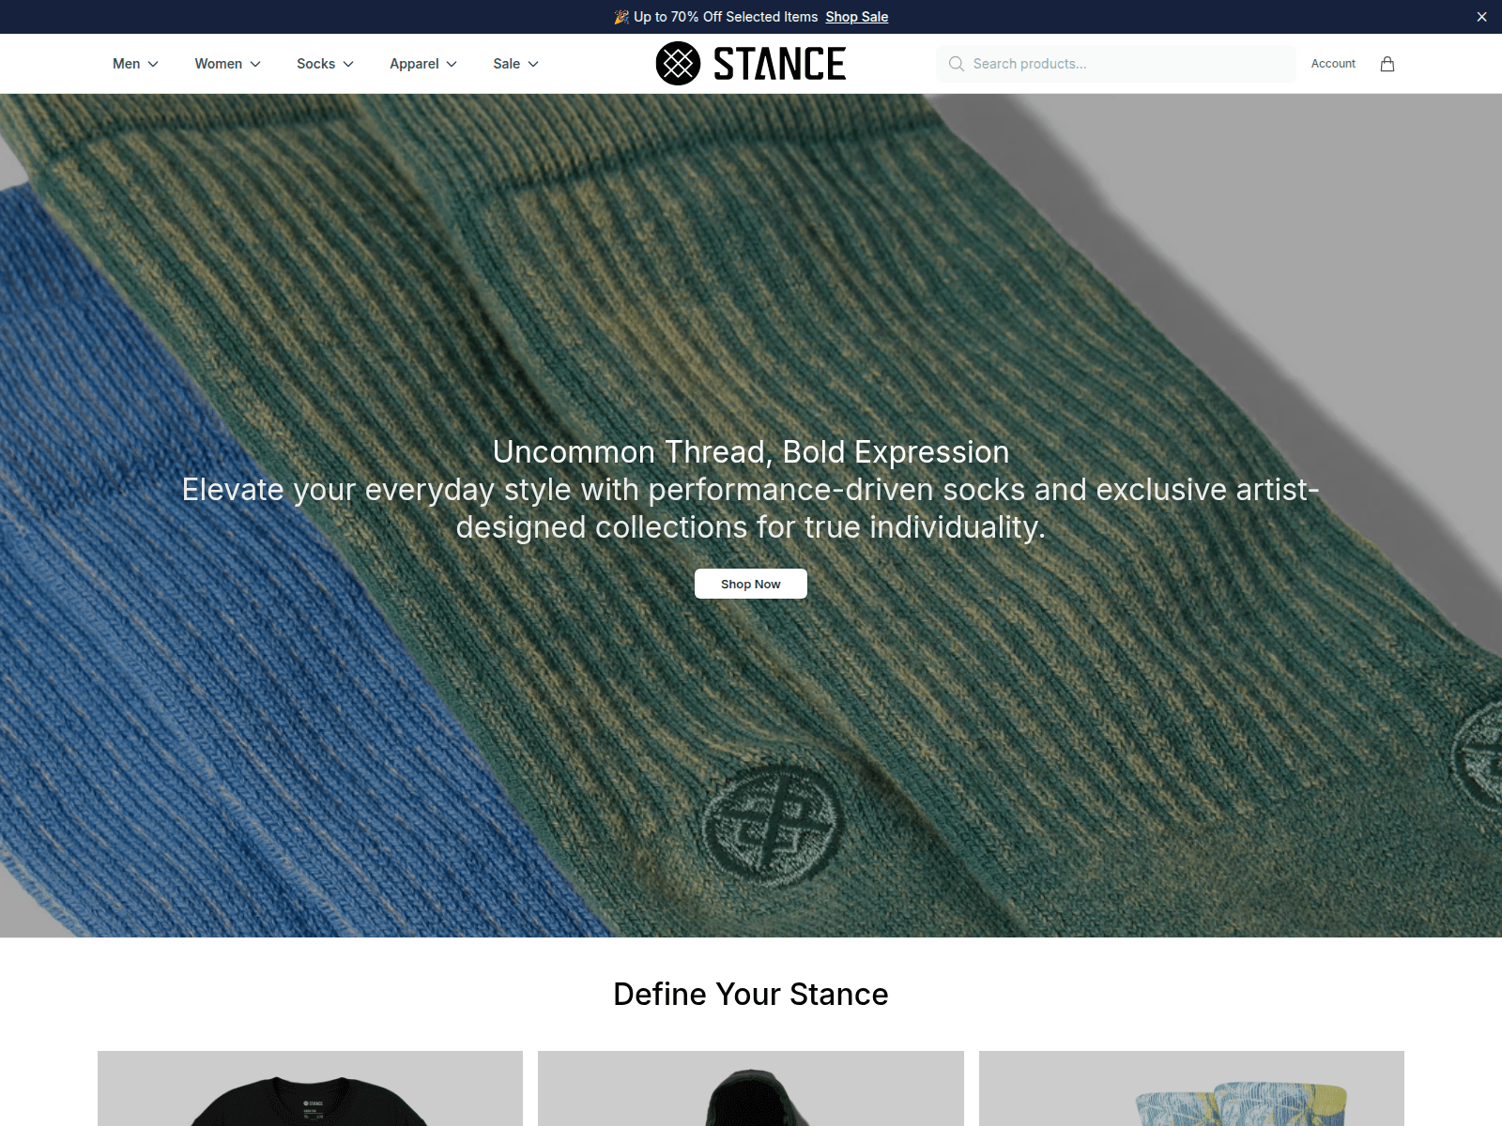Viewport: 1502px width, 1126px height.
Task: Open the Account link
Action: click(x=1333, y=64)
